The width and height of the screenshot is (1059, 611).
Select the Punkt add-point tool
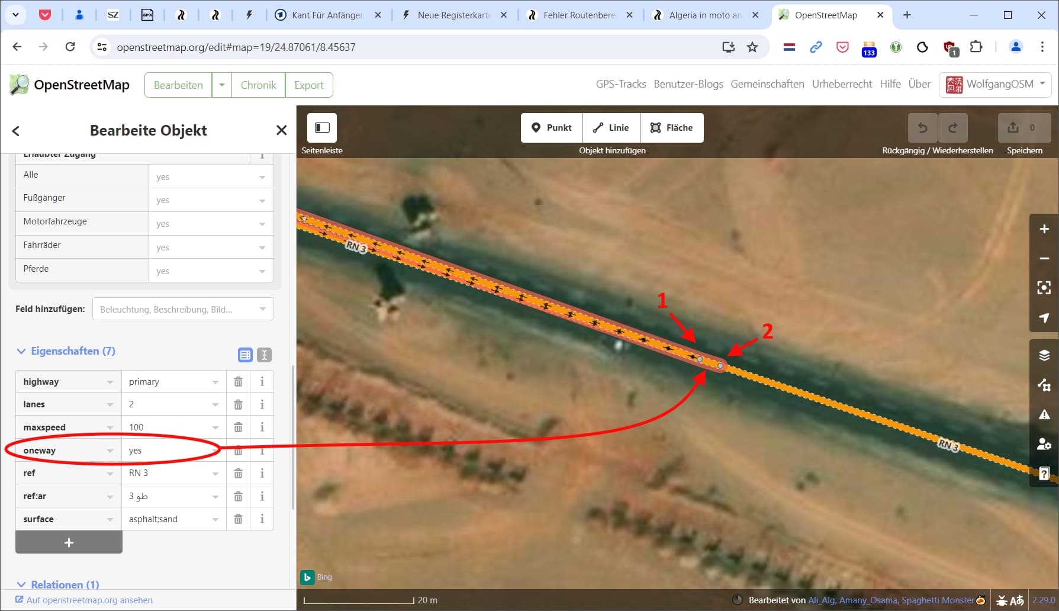[x=552, y=127]
